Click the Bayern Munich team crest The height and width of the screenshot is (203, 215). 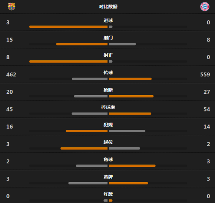(x=205, y=7)
